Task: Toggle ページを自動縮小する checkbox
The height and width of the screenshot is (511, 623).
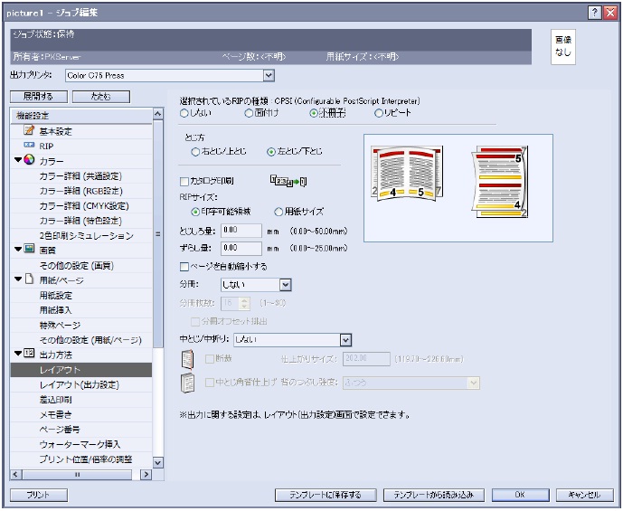Action: click(x=184, y=267)
